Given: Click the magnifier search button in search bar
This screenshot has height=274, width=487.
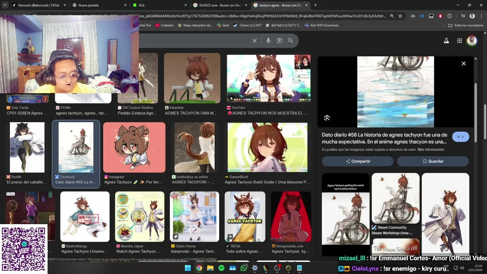Looking at the screenshot, I should point(291,41).
